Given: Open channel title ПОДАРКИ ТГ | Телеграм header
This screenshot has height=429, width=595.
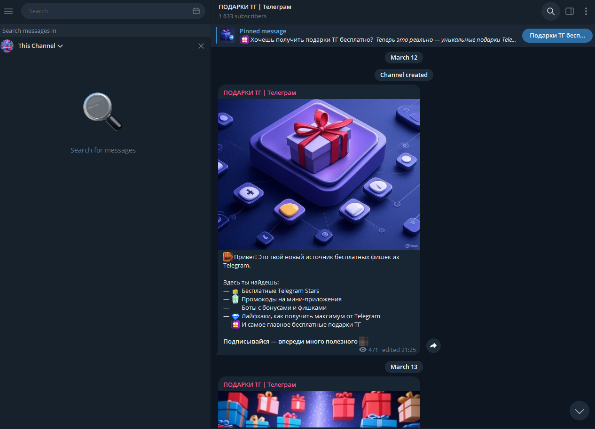Looking at the screenshot, I should click(255, 7).
